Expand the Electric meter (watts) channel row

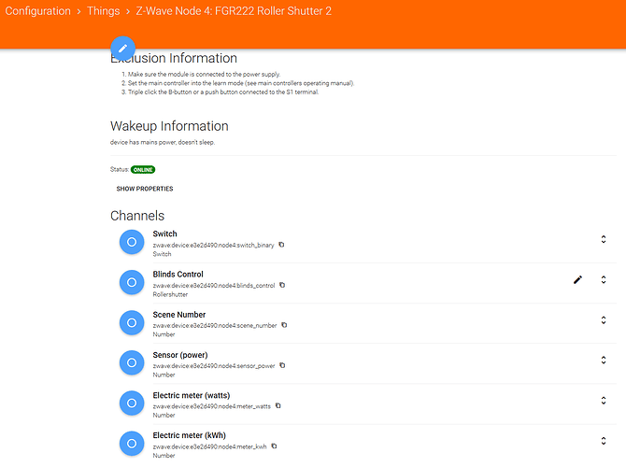pyautogui.click(x=604, y=401)
